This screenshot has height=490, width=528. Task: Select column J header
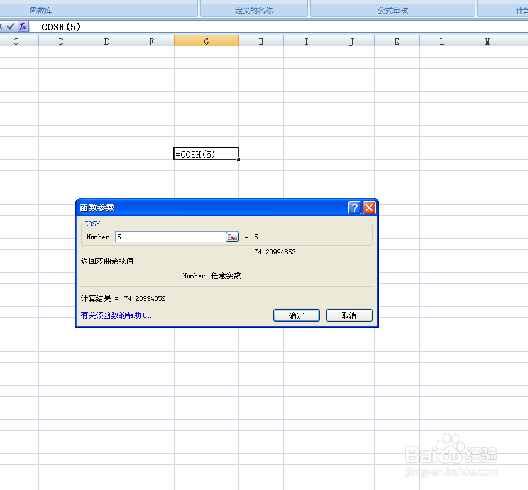pyautogui.click(x=351, y=41)
